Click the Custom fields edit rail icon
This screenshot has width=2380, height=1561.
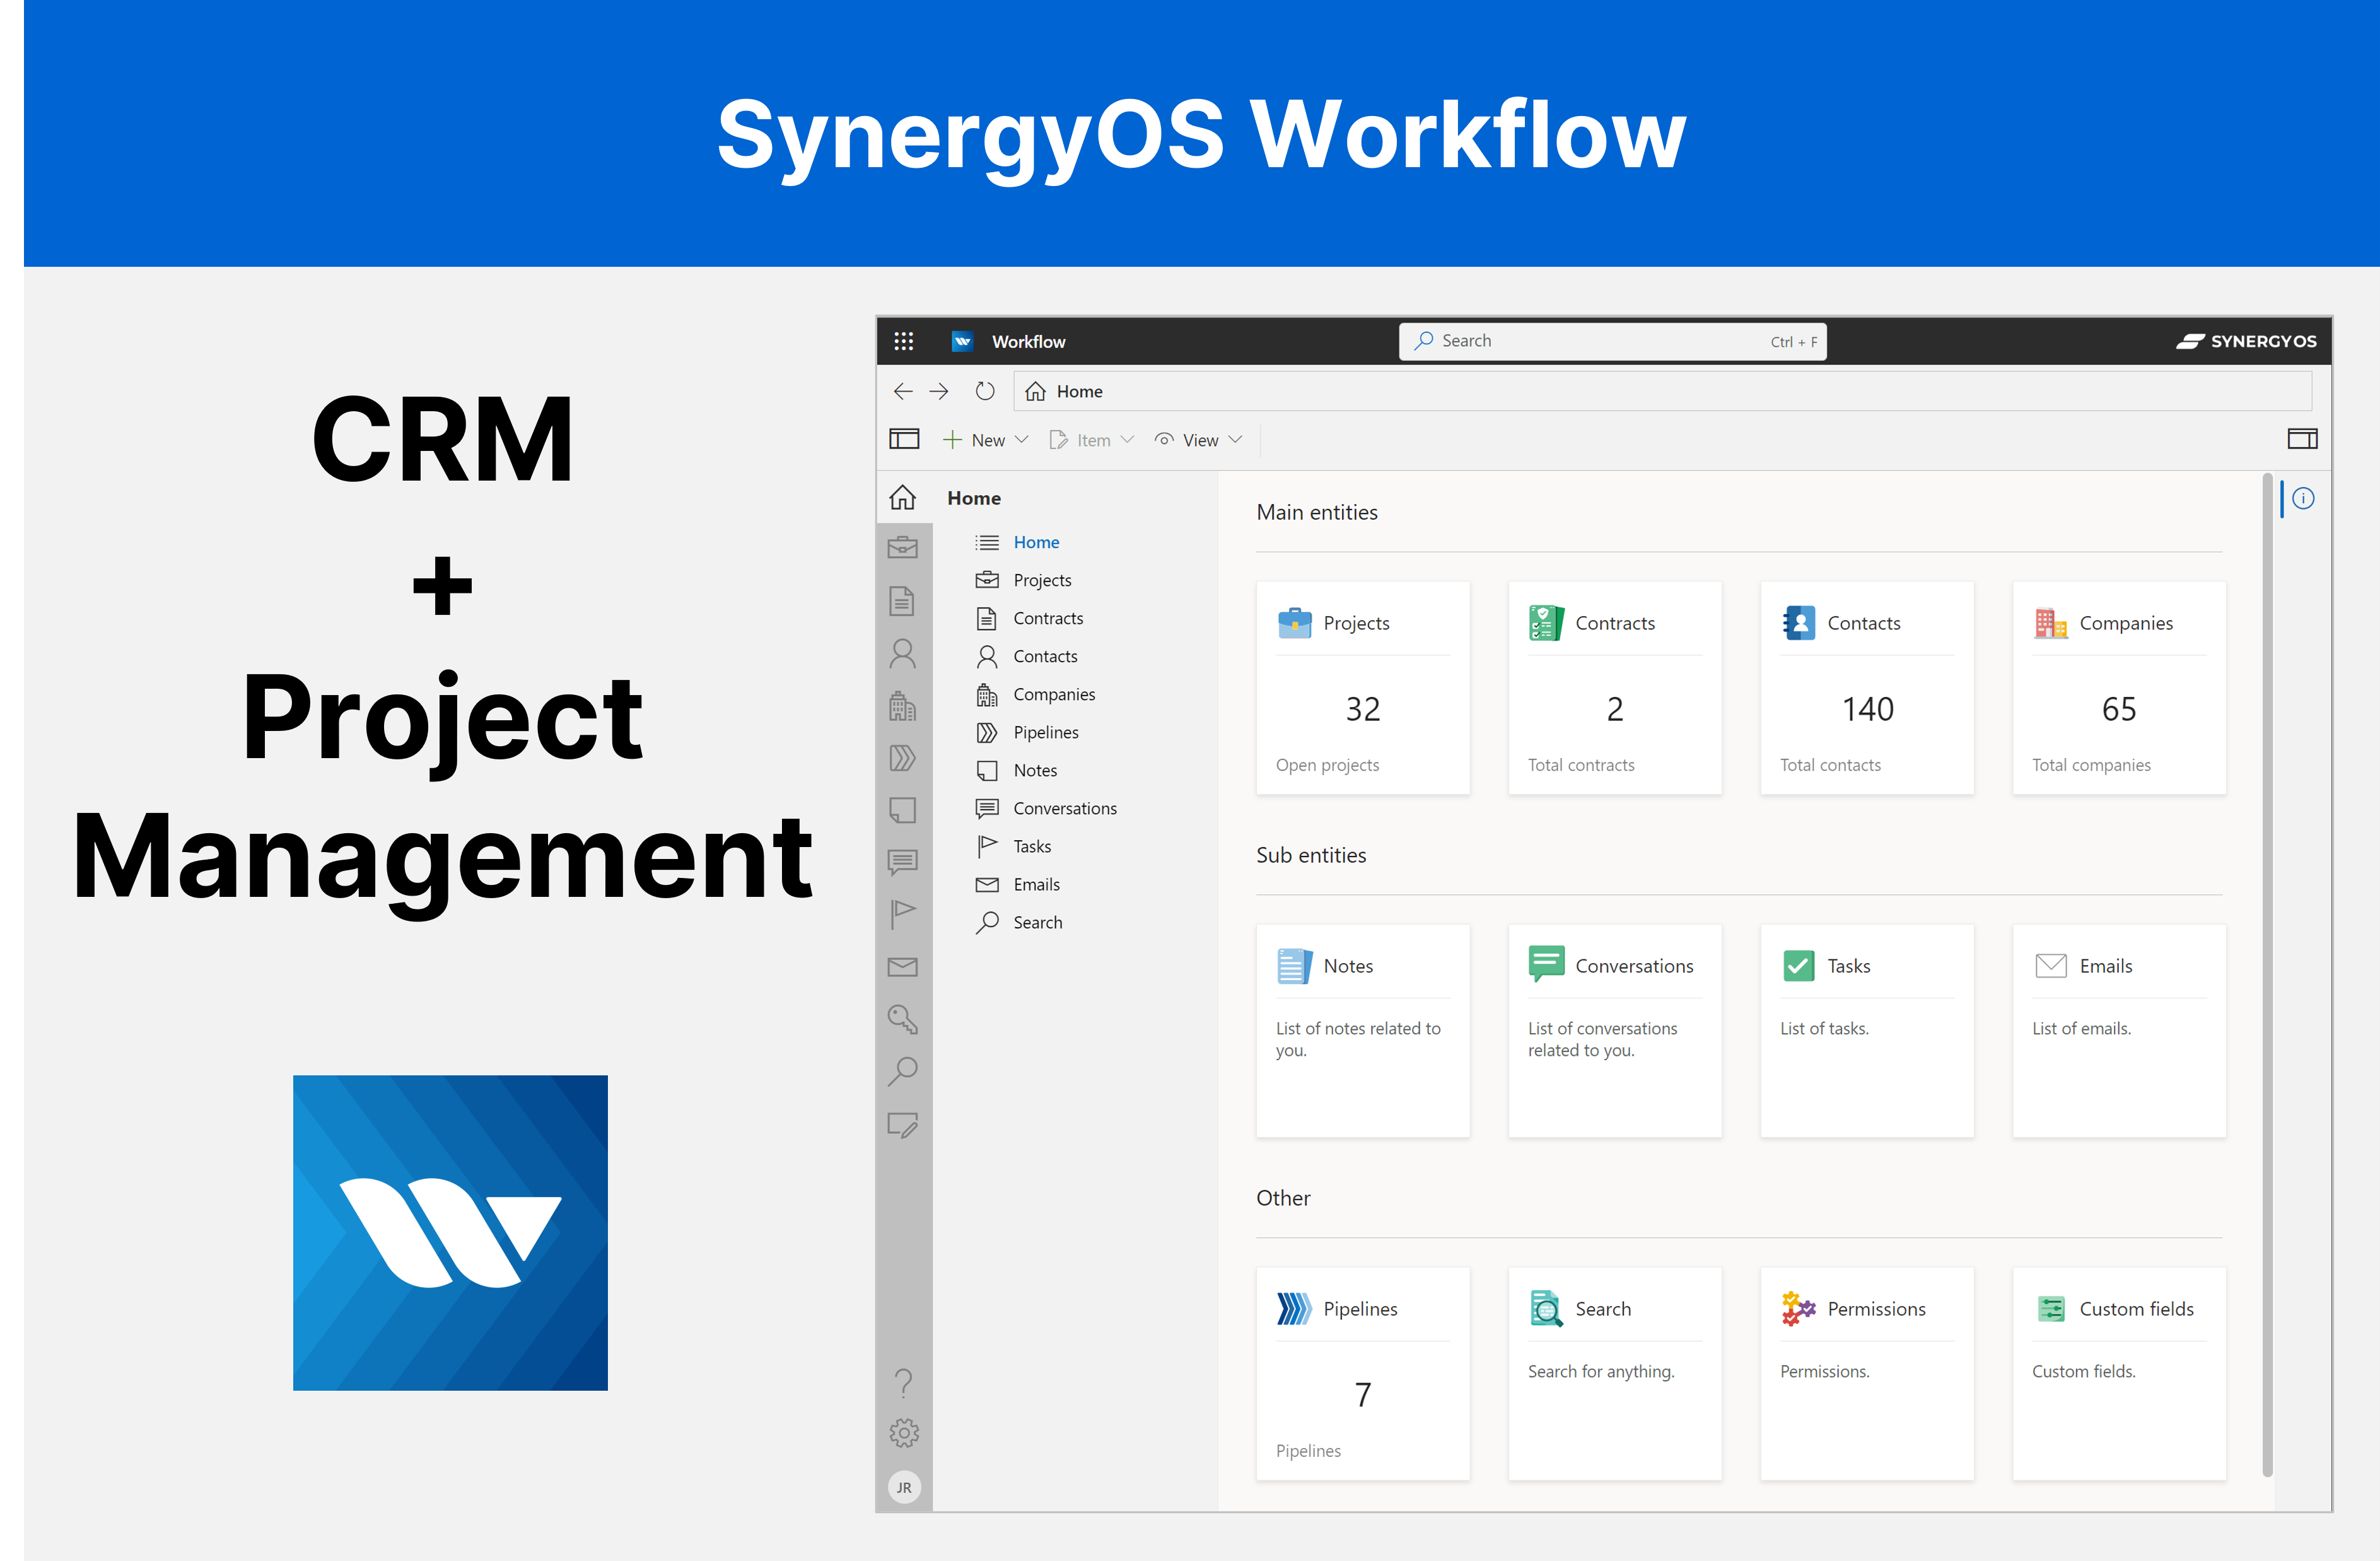pyautogui.click(x=903, y=1125)
